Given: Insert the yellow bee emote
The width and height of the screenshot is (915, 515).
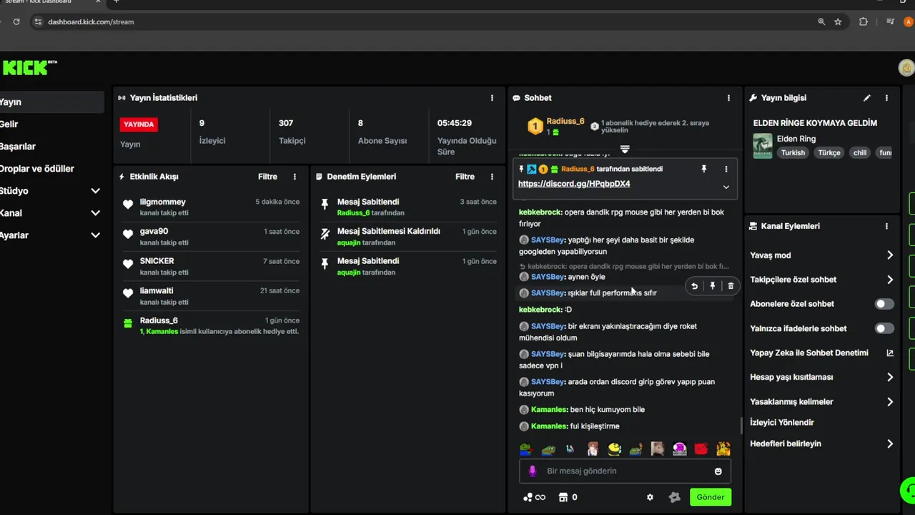Looking at the screenshot, I should (615, 449).
